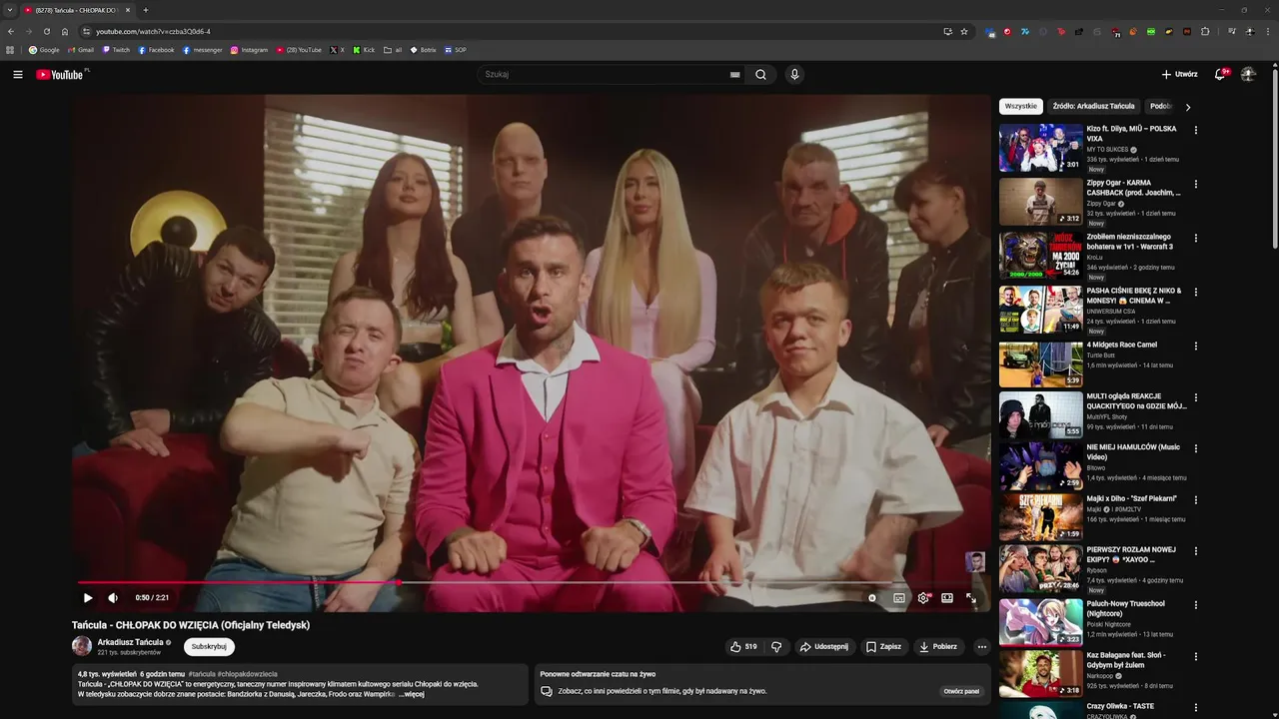Open Kizo POLSKA VIXA video thumbnail

pyautogui.click(x=1041, y=148)
